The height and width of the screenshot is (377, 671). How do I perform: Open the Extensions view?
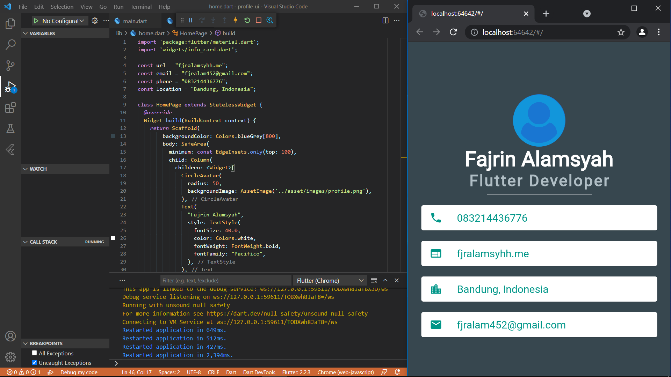click(x=10, y=108)
